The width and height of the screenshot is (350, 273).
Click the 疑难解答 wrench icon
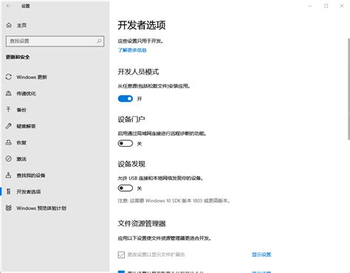(x=9, y=126)
